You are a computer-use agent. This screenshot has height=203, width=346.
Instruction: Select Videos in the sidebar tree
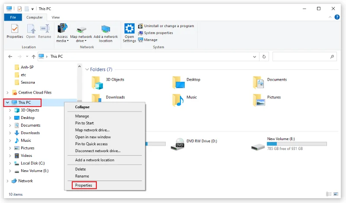click(23, 156)
